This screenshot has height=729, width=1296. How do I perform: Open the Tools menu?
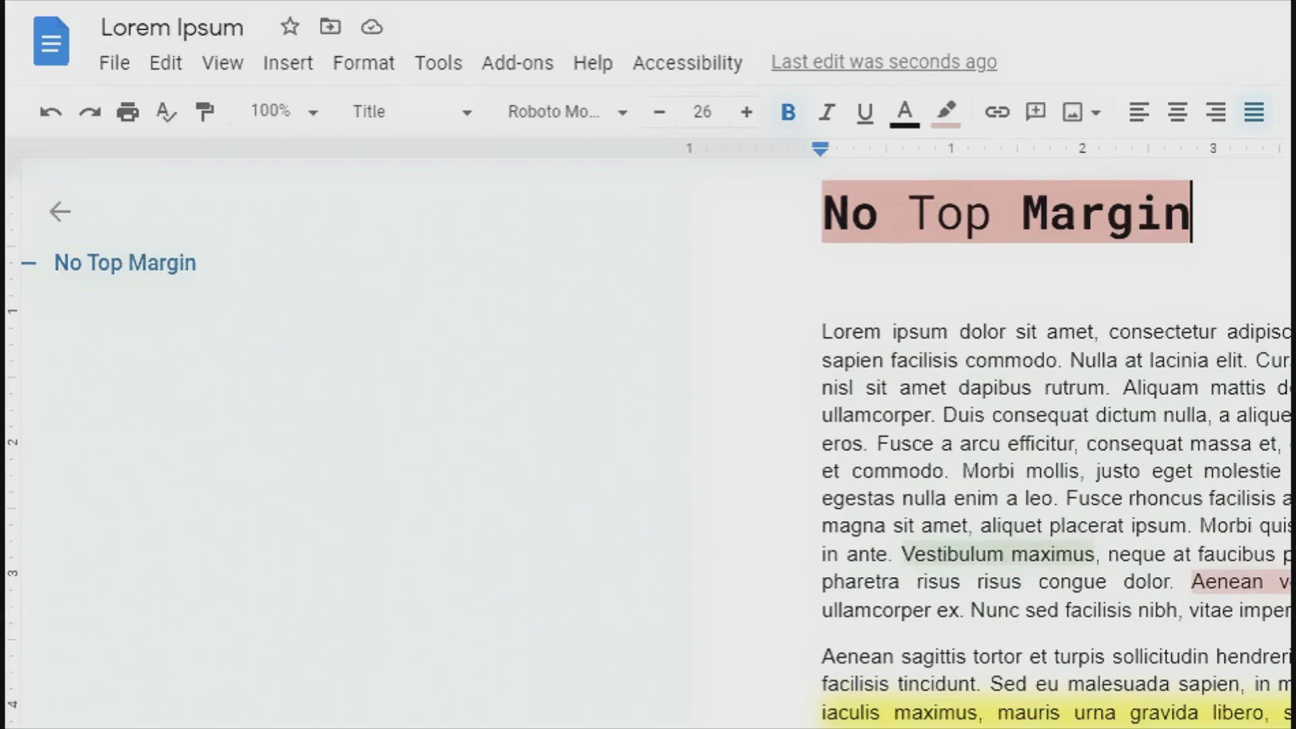coord(438,63)
